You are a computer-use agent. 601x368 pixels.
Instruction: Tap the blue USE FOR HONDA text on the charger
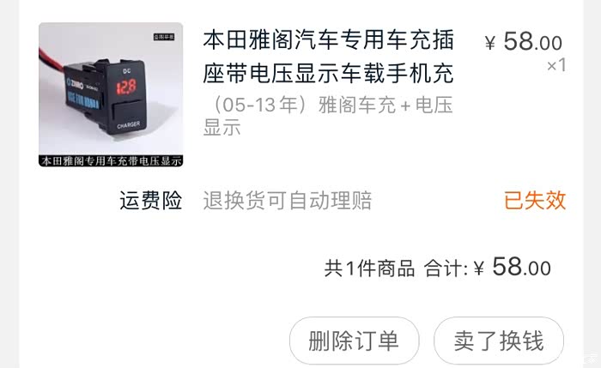coord(83,100)
